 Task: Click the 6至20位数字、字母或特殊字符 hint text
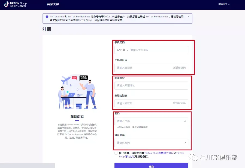132,127
